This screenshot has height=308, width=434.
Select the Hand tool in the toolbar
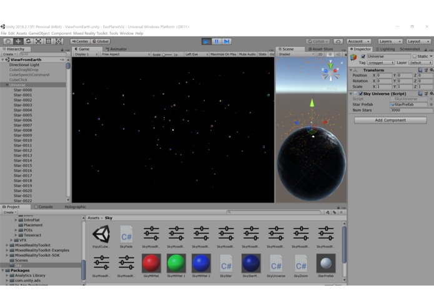[8, 41]
